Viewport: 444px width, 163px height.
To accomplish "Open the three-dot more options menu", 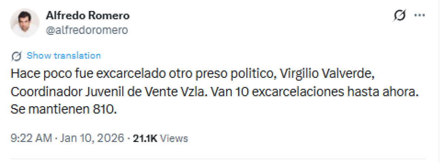I will pos(420,15).
